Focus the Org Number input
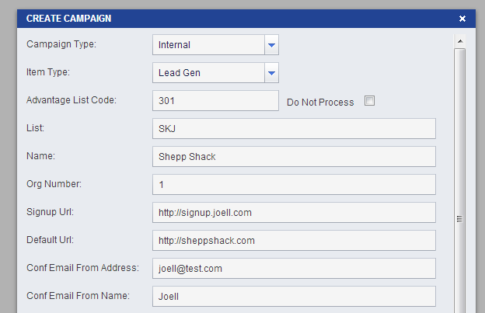This screenshot has height=313, width=485. click(x=294, y=185)
